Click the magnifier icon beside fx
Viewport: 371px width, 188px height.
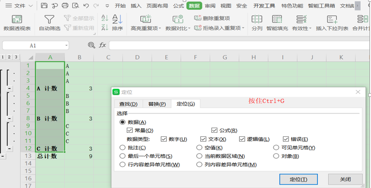[92, 45]
